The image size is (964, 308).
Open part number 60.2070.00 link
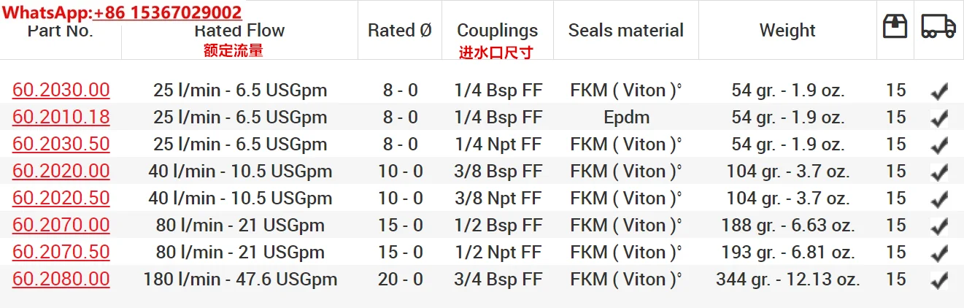(61, 226)
